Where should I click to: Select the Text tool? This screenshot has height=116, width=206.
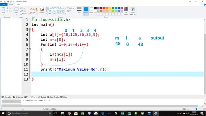36,9
